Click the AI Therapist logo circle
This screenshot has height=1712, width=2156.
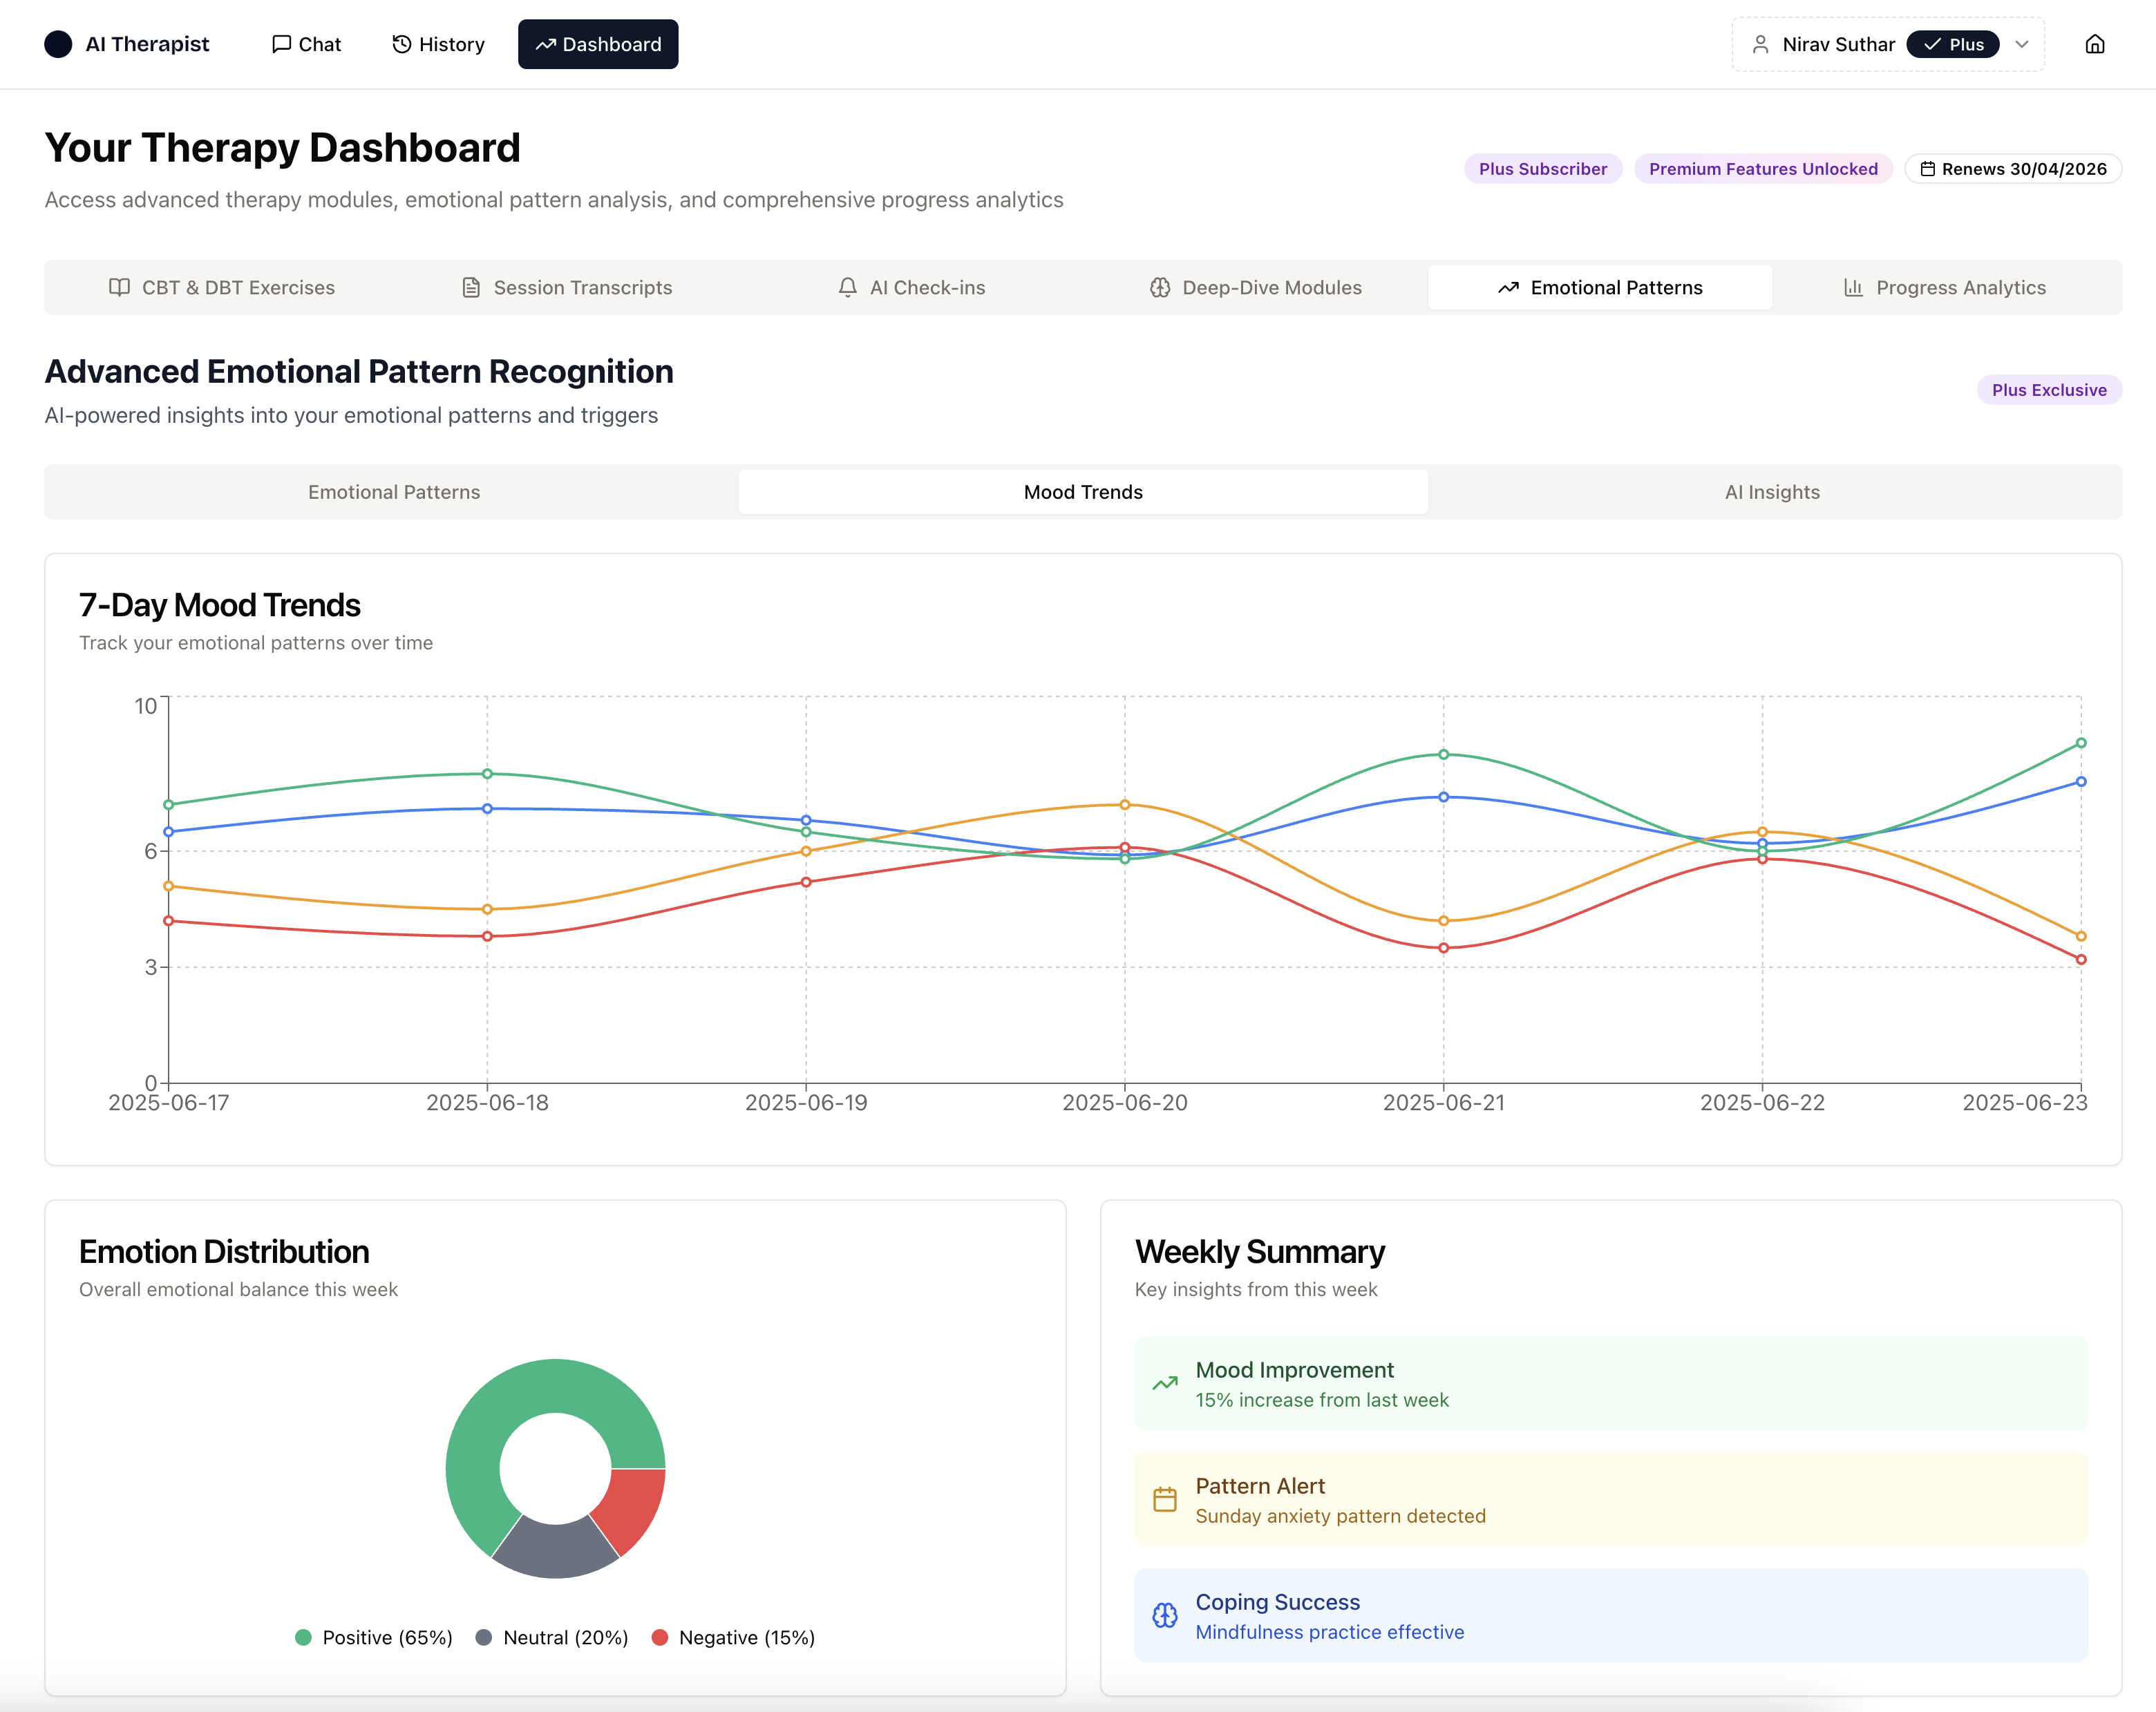[x=58, y=44]
